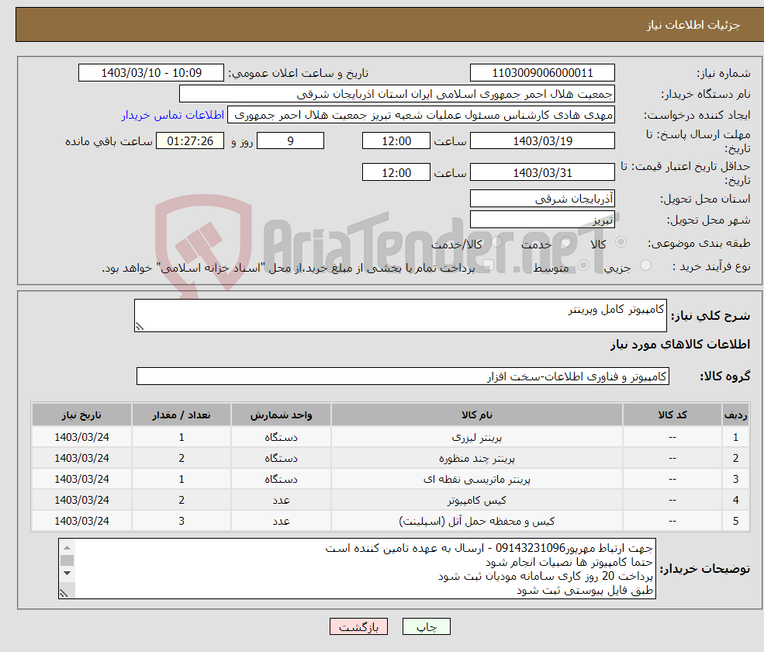Image resolution: width=764 pixels, height=652 pixels.
Task: Click the واحد شمارش column header
Action: [x=281, y=415]
